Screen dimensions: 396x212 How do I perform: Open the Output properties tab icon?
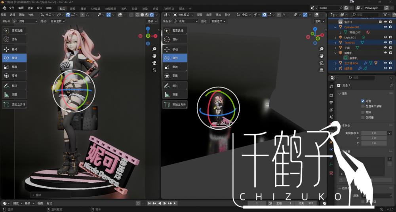pyautogui.click(x=331, y=102)
